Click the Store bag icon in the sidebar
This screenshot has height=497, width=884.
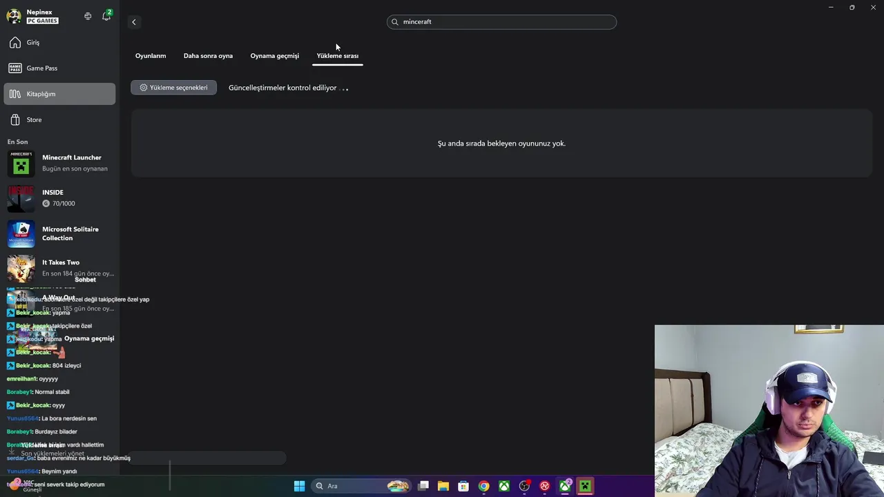[x=15, y=119]
